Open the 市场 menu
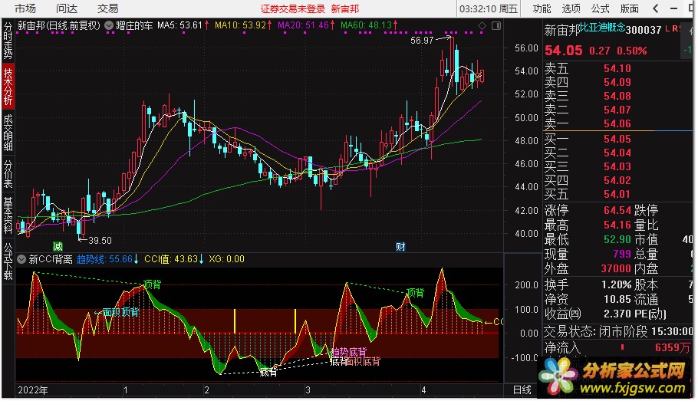Image resolution: width=698 pixels, height=401 pixels. [x=25, y=8]
